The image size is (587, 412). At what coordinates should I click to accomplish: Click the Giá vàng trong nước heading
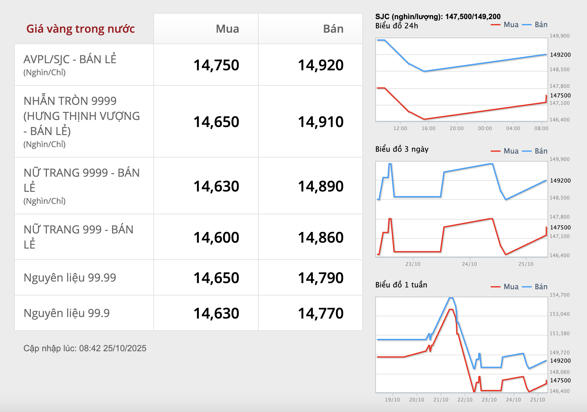pyautogui.click(x=81, y=29)
